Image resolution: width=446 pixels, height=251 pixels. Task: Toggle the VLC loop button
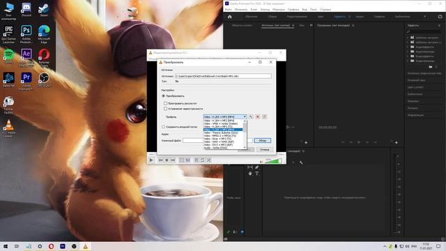point(203,160)
